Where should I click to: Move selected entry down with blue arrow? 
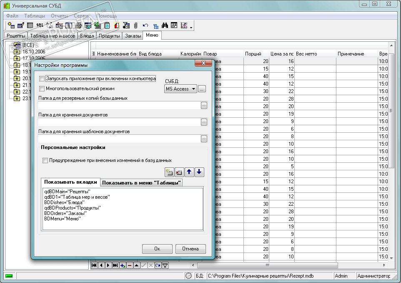199,172
